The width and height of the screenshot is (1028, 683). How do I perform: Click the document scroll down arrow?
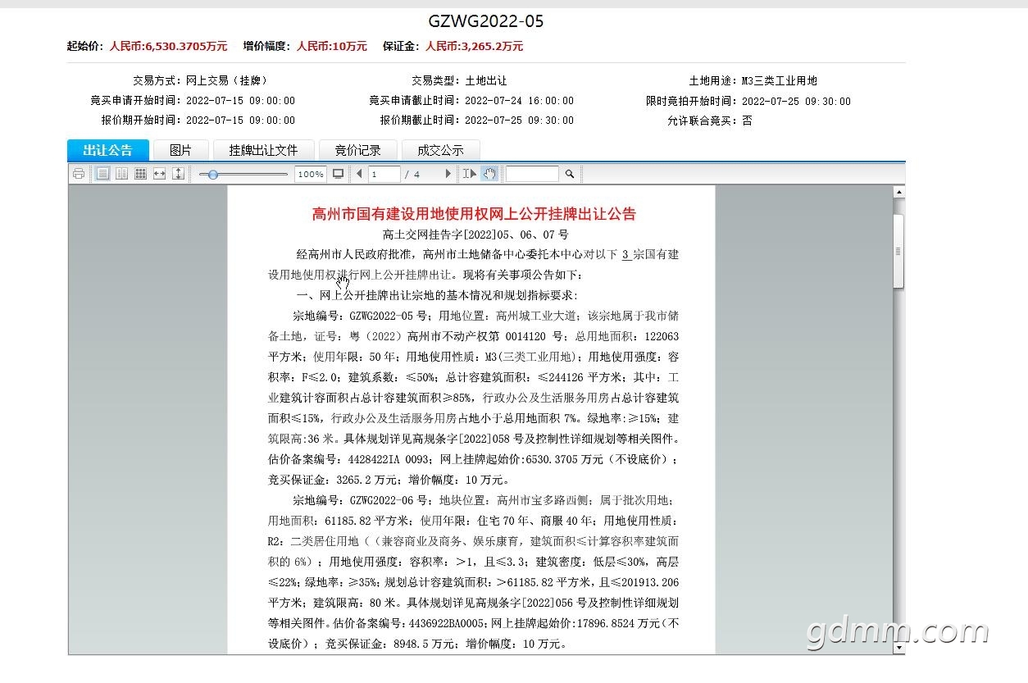[x=899, y=648]
